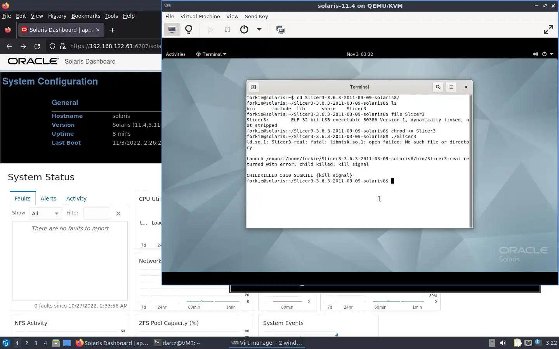Go forward in Firefox
The image size is (559, 349).
tap(23, 46)
